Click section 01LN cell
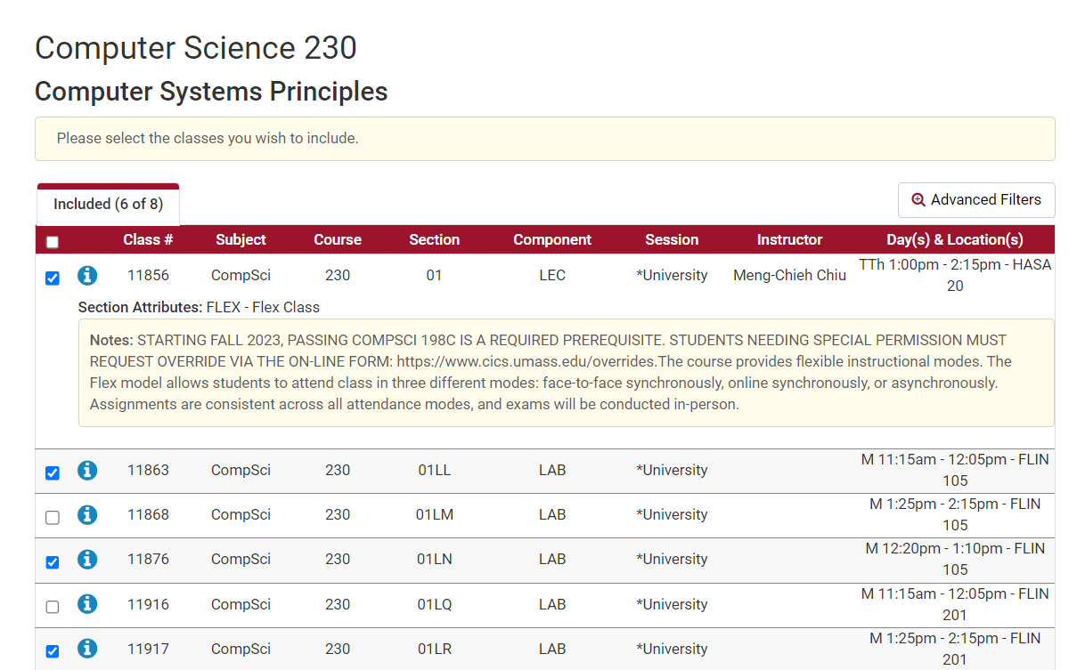Image resolution: width=1077 pixels, height=670 pixels. [435, 560]
